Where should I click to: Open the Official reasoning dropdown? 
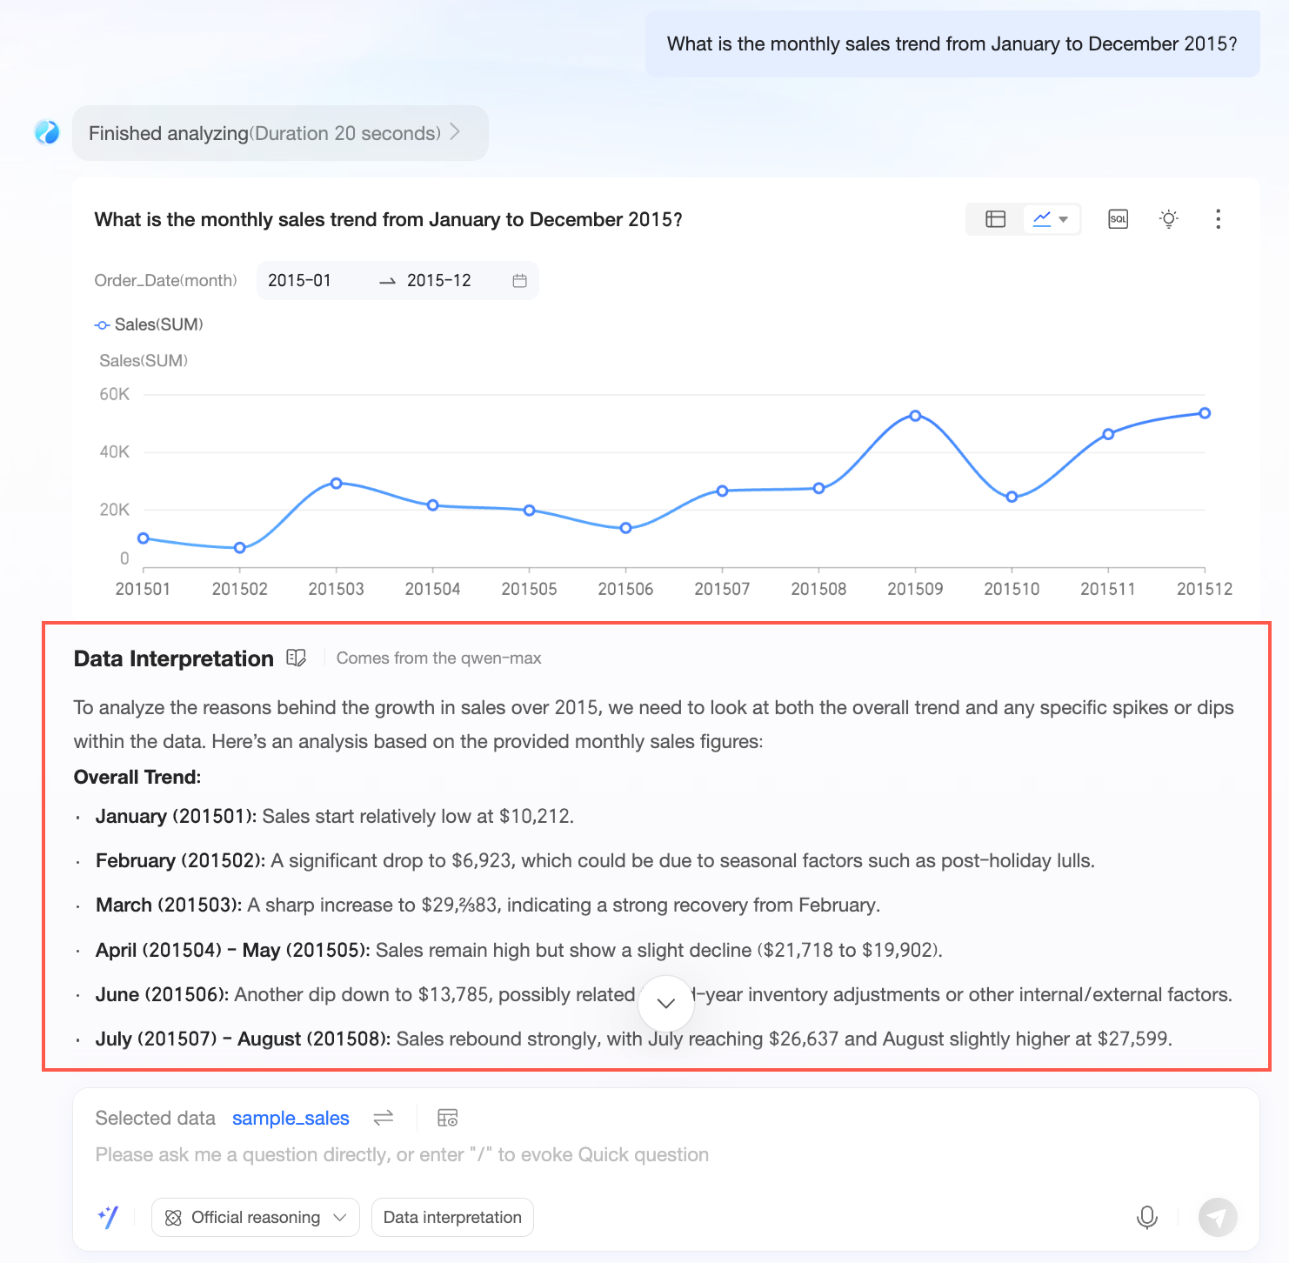[x=256, y=1217]
